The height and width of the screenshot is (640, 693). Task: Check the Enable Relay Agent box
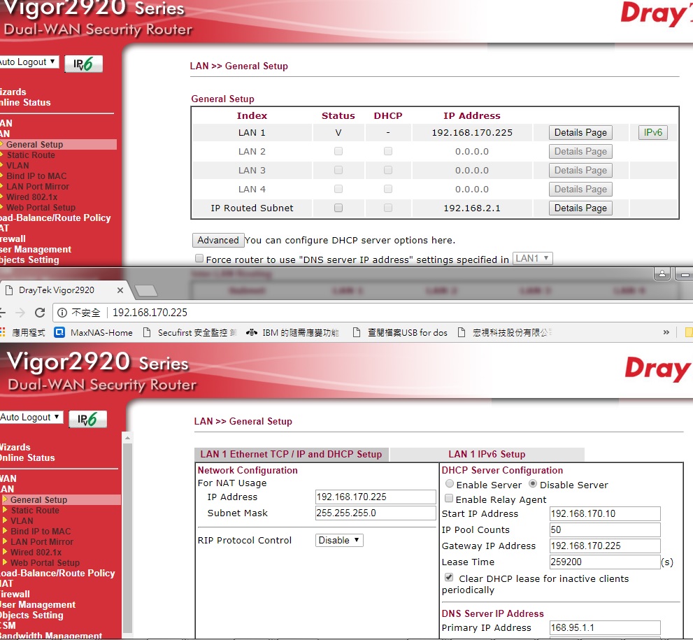(449, 499)
